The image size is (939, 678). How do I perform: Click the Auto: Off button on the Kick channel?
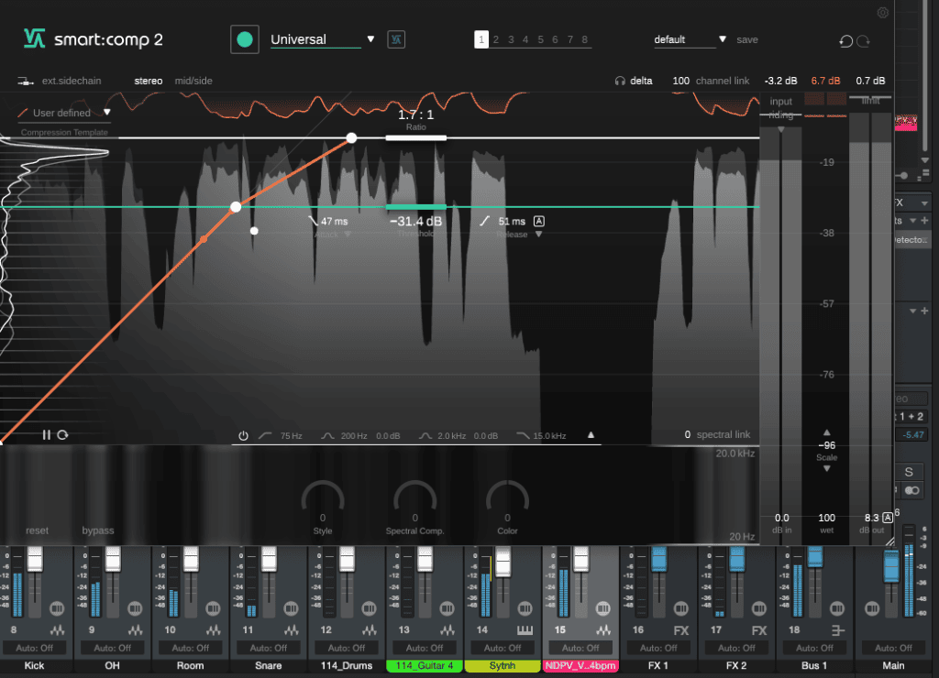point(34,648)
